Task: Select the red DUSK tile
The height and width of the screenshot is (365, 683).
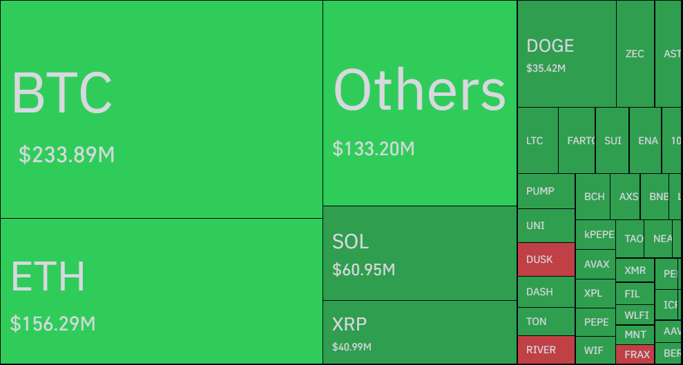Action: (x=546, y=259)
